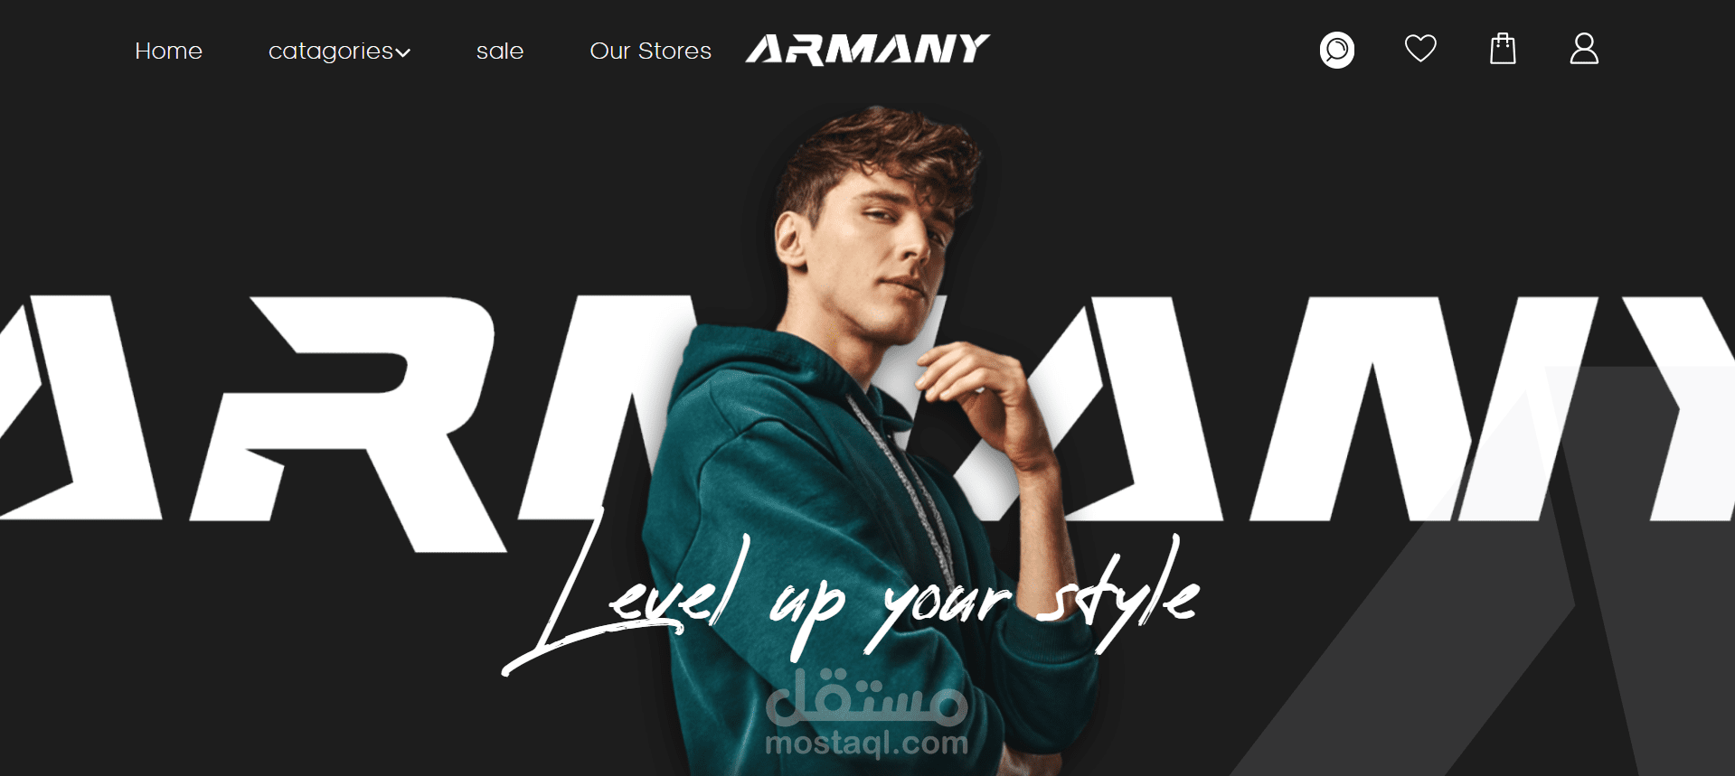Visit the Our Stores link
The width and height of the screenshot is (1735, 776).
[650, 51]
